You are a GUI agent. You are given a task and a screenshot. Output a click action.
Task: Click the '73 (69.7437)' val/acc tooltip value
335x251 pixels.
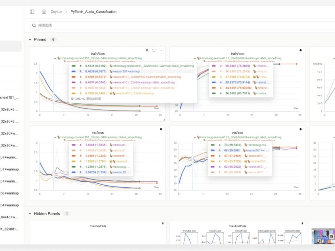coord(232,145)
